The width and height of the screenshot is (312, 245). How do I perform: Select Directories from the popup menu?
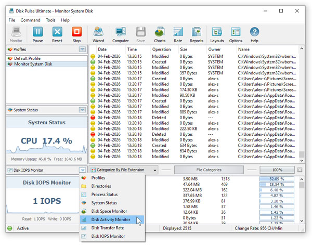pyautogui.click(x=112, y=186)
